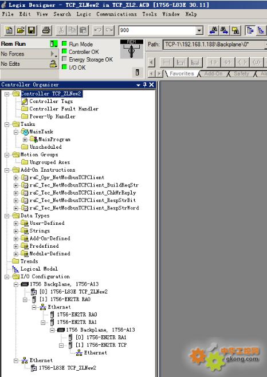Switch to the Favorites instruction tab
The image size is (267, 377).
click(182, 74)
